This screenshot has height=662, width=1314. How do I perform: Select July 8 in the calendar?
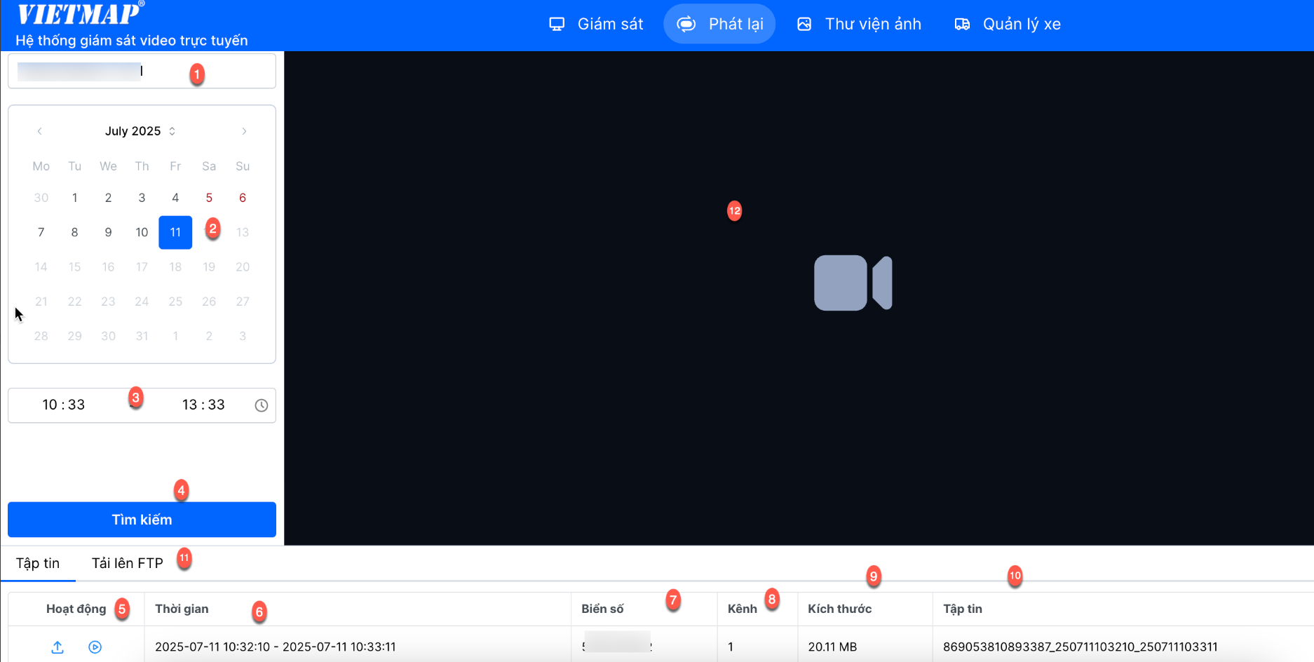(74, 232)
